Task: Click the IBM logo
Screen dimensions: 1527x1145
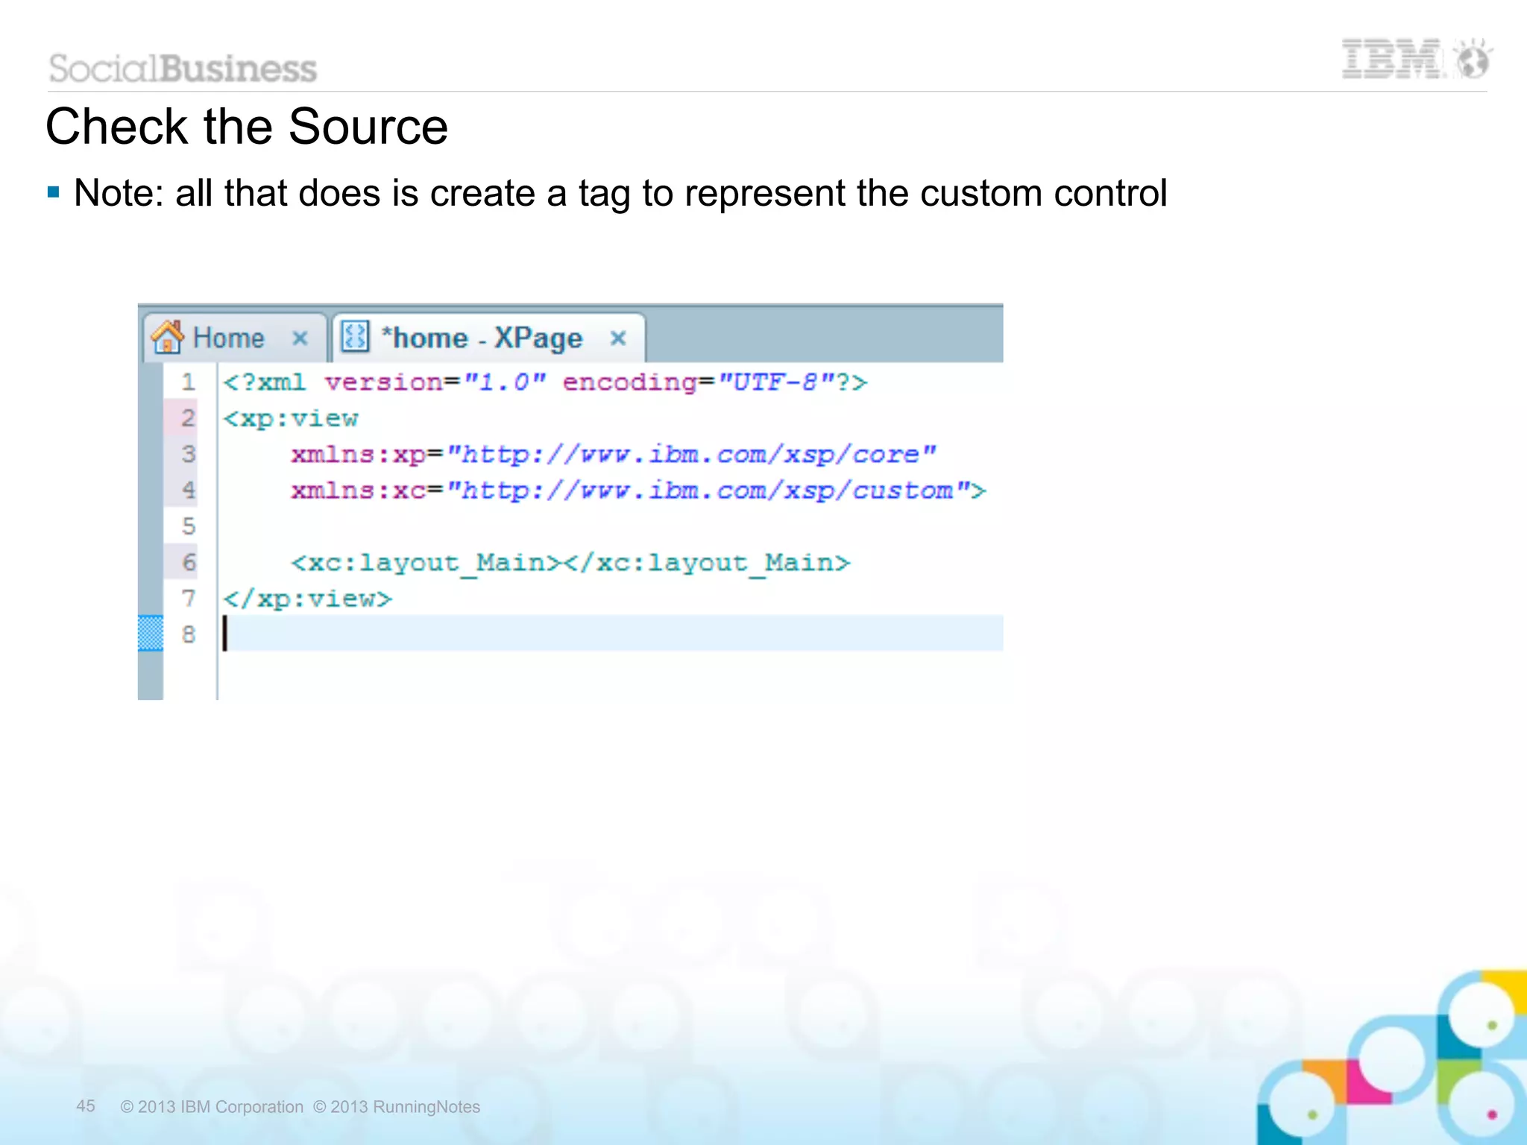Action: coord(1392,60)
